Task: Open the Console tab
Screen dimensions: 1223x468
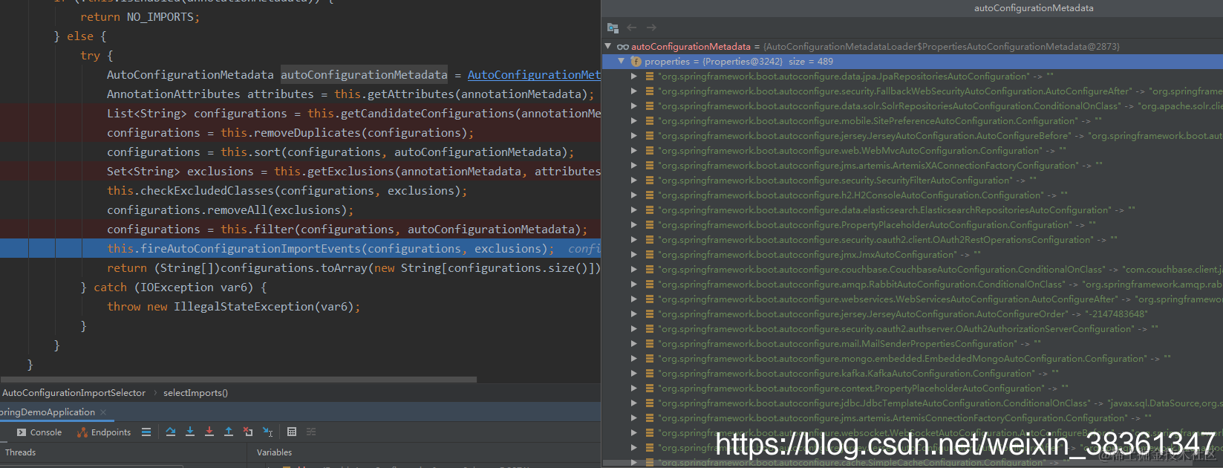Action: pyautogui.click(x=39, y=432)
